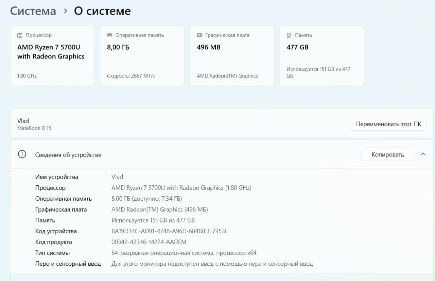Select the Тип системы row value
Viewport: 435px width, 281px height.
pos(184,253)
